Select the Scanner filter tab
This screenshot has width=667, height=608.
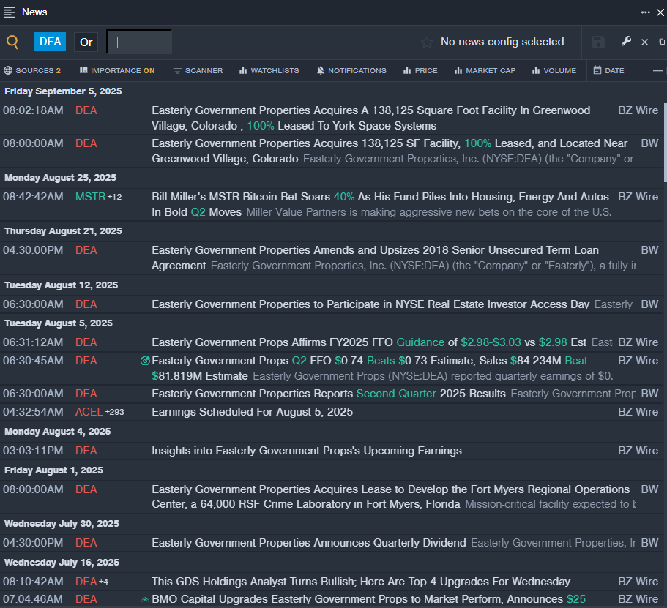[198, 71]
